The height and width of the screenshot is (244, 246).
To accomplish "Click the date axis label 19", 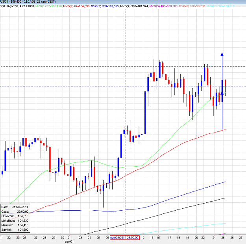I will point(187,238).
